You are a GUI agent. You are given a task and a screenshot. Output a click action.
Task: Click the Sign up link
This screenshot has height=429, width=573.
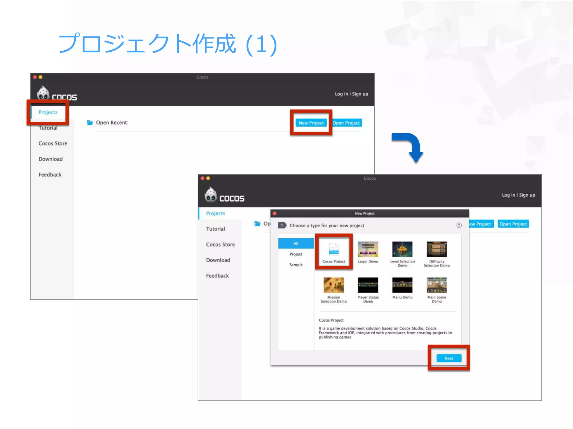[527, 195]
